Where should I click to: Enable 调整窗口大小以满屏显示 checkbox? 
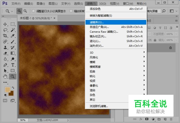tap(33, 11)
